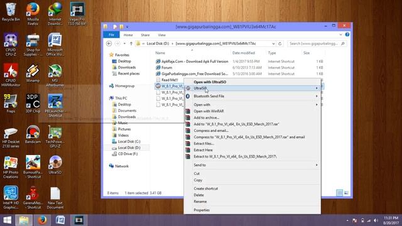The height and width of the screenshot is (226, 402).
Task: Open the Share ribbon tab
Action: 145,35
